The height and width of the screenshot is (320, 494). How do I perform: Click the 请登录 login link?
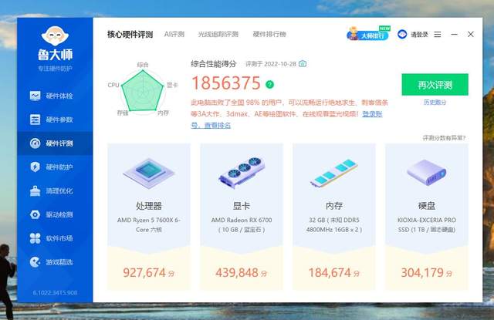click(419, 34)
